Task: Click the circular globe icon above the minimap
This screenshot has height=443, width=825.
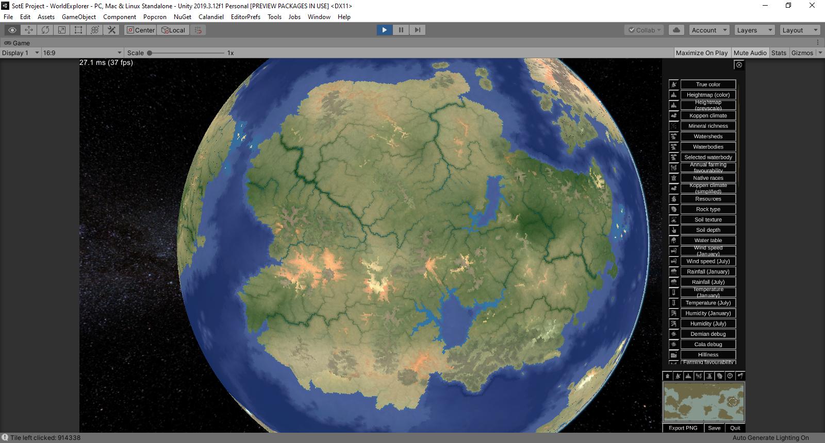Action: (730, 376)
